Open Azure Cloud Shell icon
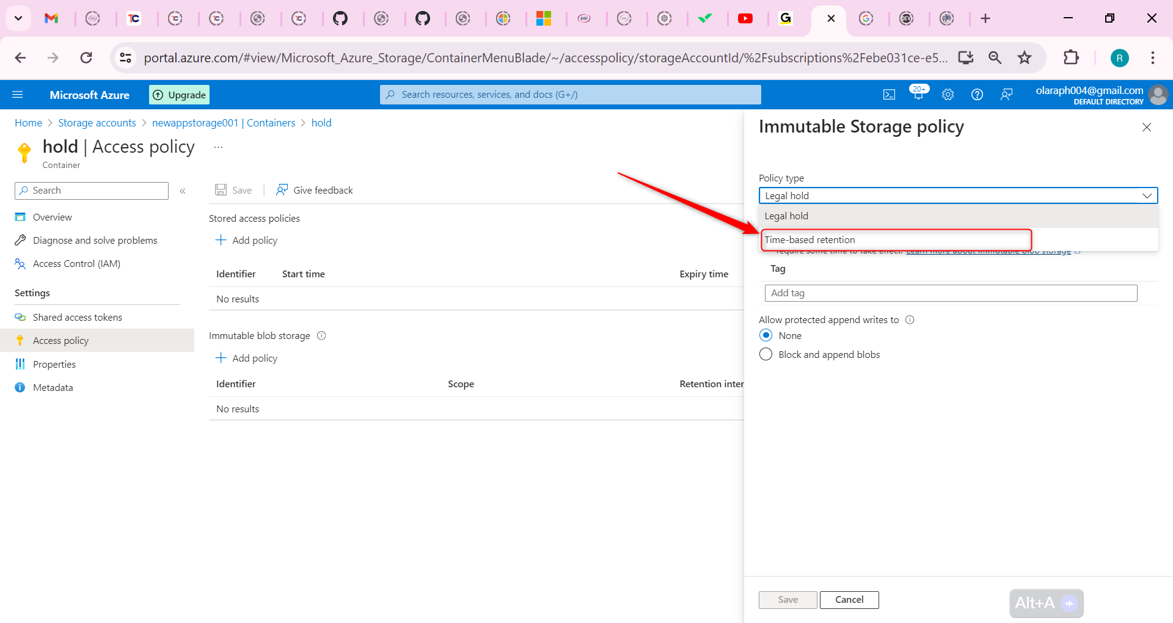1173x623 pixels. pos(889,95)
